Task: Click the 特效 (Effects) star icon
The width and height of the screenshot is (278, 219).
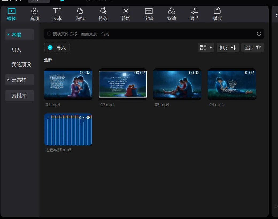Action: tap(103, 11)
